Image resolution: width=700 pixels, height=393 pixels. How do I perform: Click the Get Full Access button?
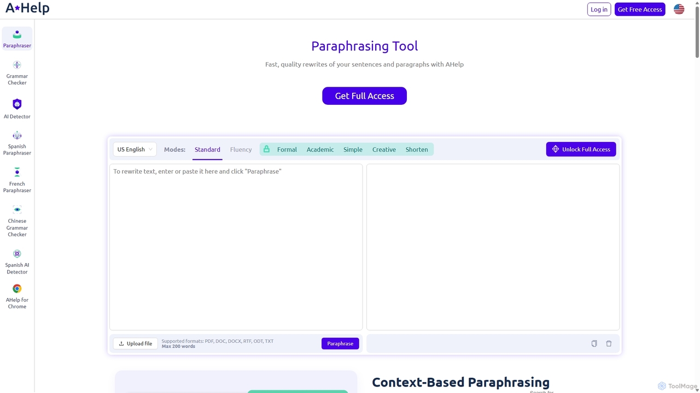point(364,96)
